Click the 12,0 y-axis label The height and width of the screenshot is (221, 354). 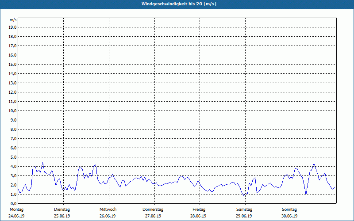point(12,92)
